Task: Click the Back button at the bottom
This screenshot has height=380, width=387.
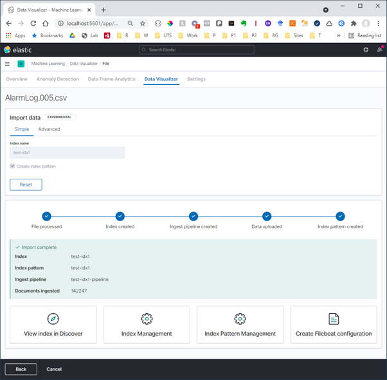Action: click(x=21, y=369)
